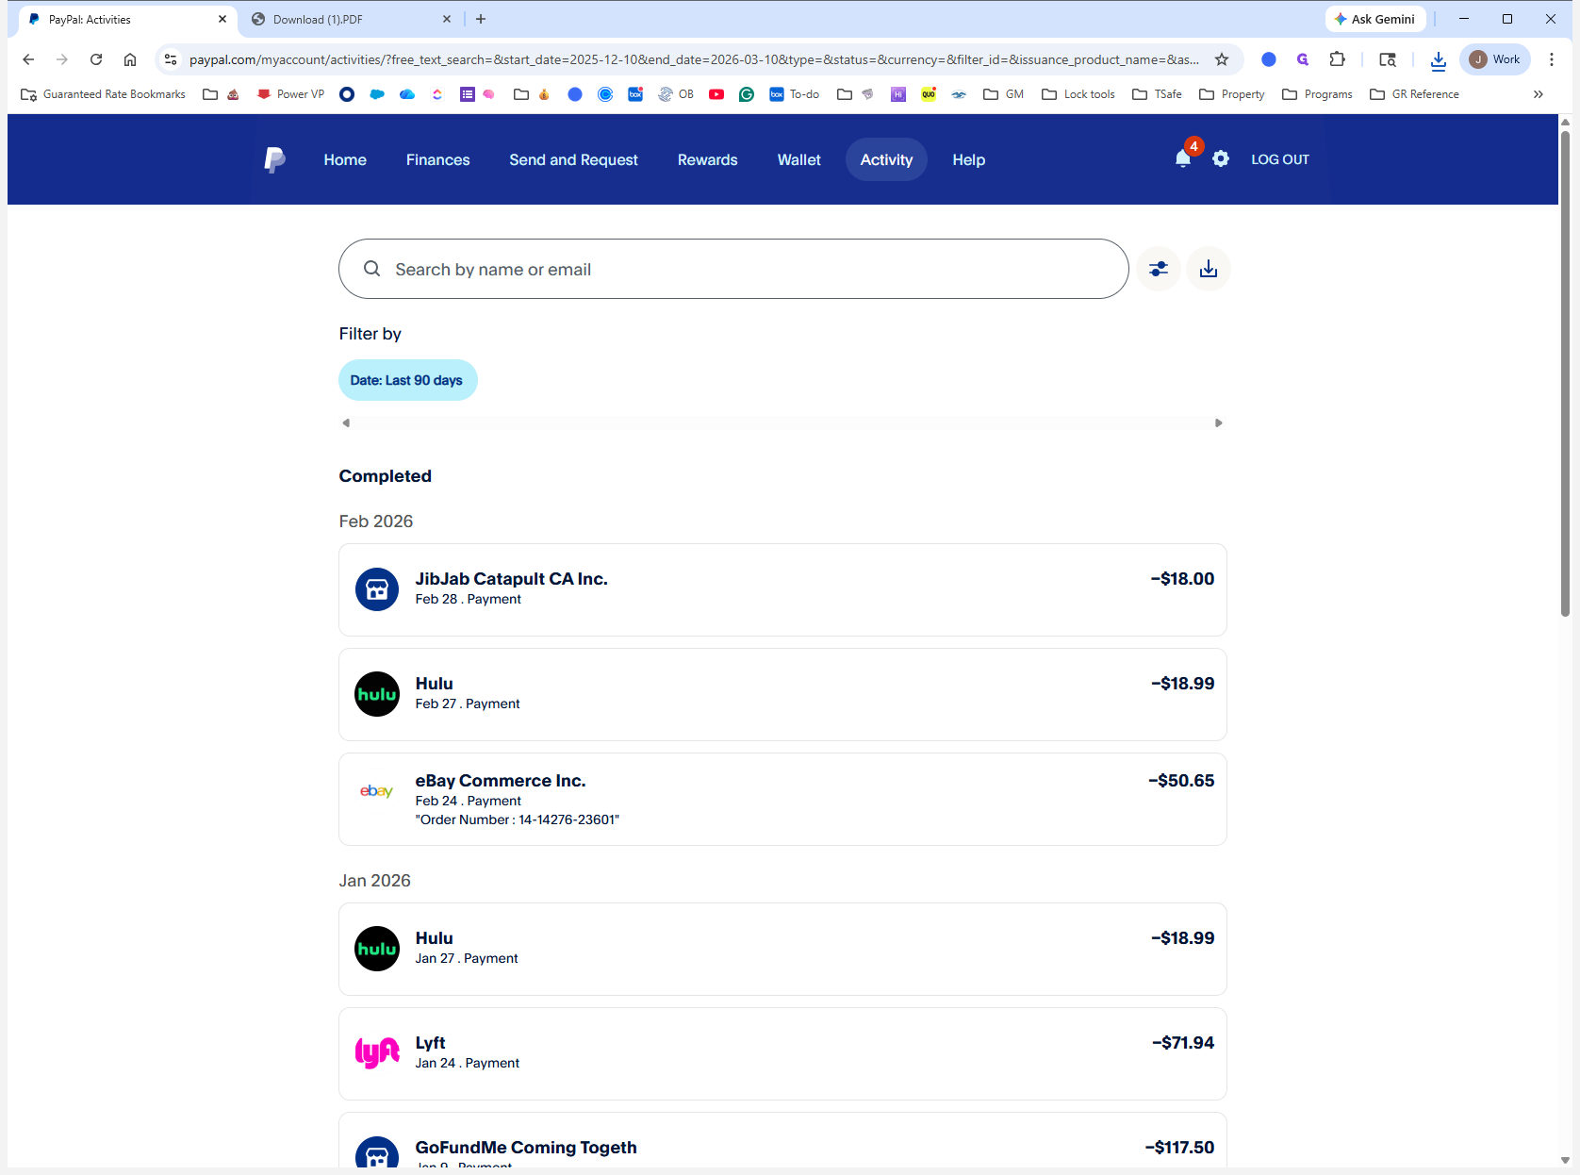Click the Date: Last 90 days filter chip
Viewport: 1580px width, 1175px height.
[407, 380]
